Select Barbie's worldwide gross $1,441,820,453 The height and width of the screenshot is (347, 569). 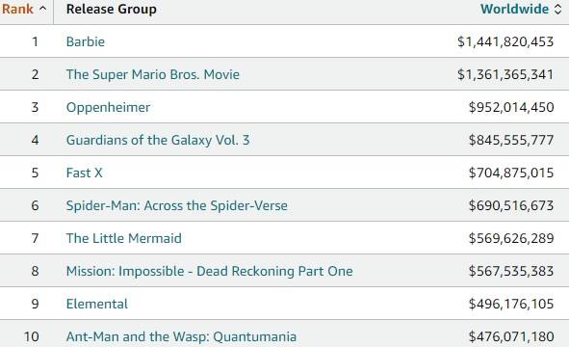[x=505, y=41]
